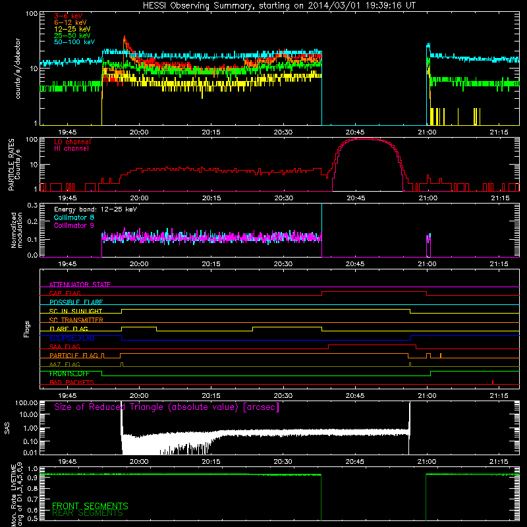Click 20:30 tick under the Flags panel
527x527 pixels.
(283, 396)
